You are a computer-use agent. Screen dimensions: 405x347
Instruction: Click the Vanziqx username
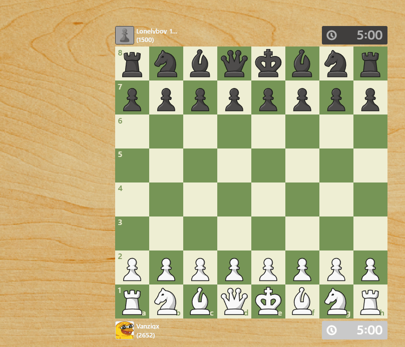[x=148, y=326]
